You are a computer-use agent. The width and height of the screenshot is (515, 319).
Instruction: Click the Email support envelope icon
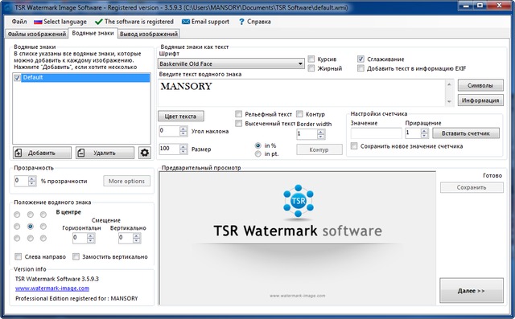pyautogui.click(x=186, y=22)
